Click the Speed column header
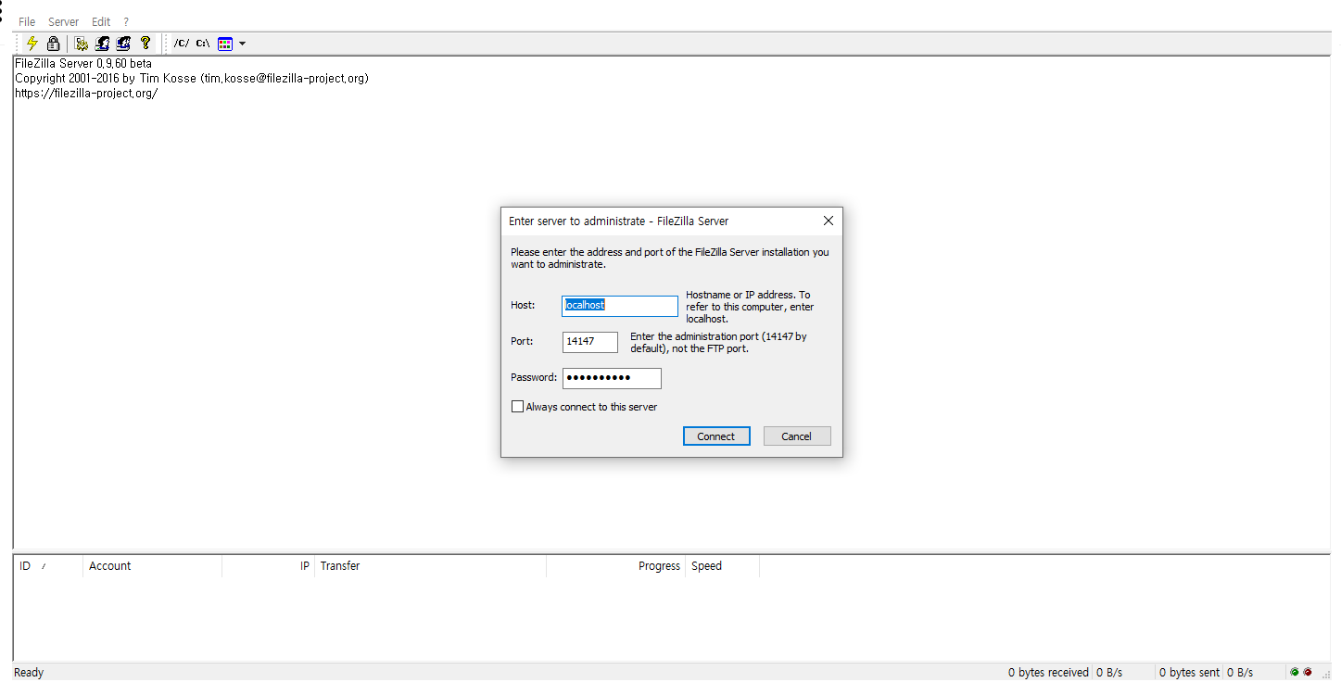The width and height of the screenshot is (1341, 695). pyautogui.click(x=723, y=566)
